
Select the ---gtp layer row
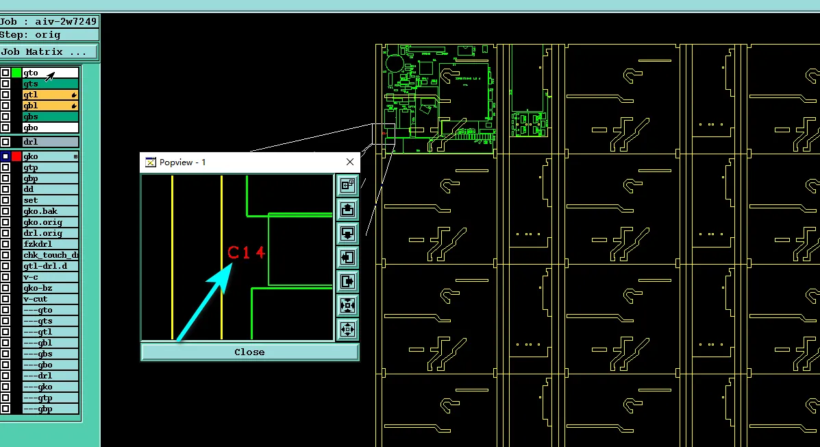point(50,398)
